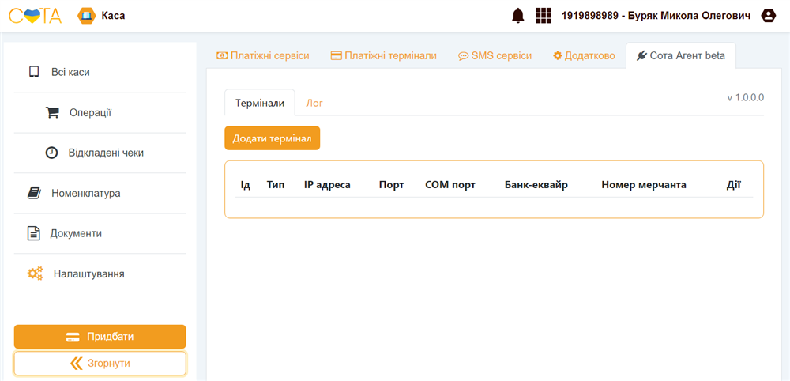Image resolution: width=790 pixels, height=381 pixels.
Task: Click the Дії column header
Action: tap(734, 185)
